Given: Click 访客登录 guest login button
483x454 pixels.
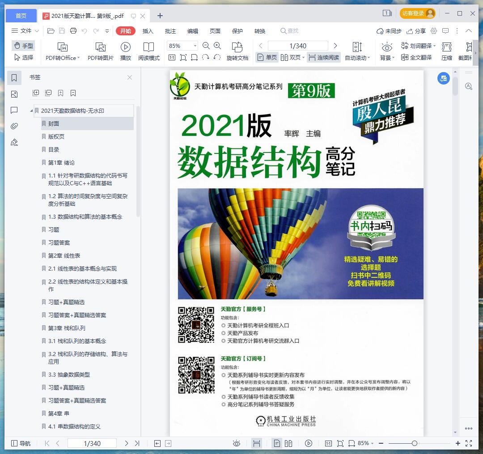Looking at the screenshot, I should click(x=418, y=13).
